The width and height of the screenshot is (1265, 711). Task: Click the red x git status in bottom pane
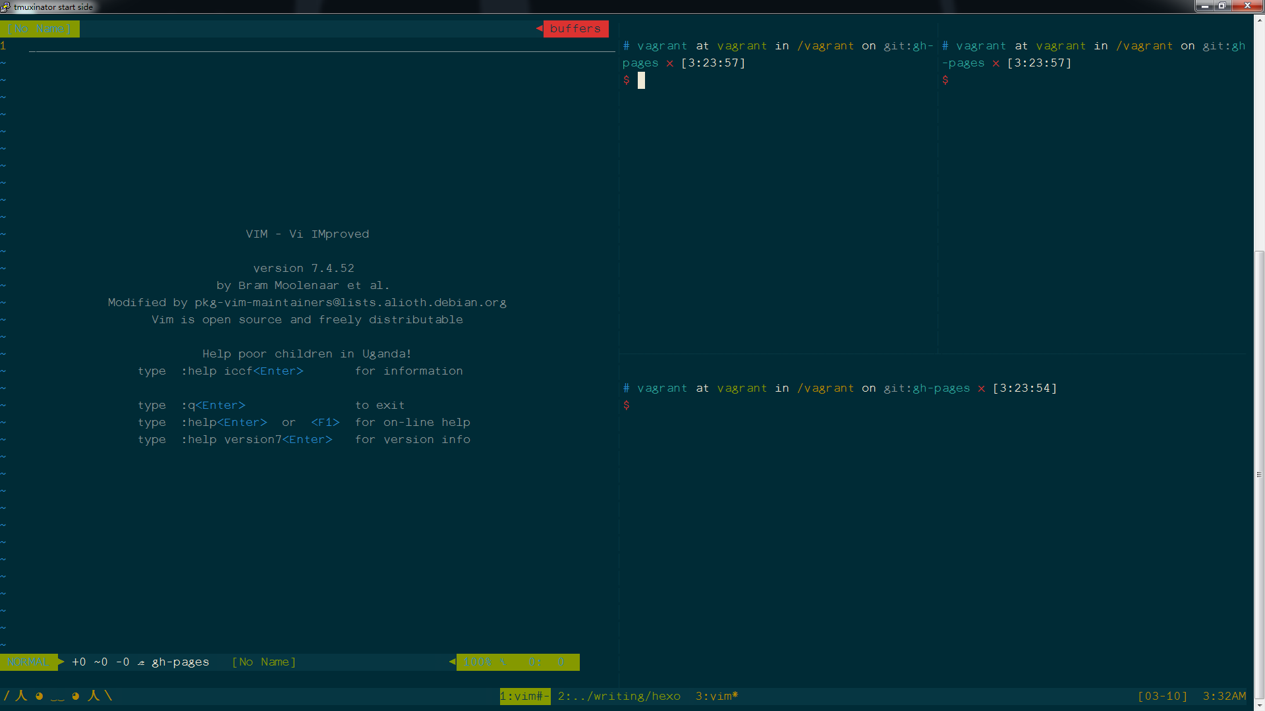(x=981, y=388)
